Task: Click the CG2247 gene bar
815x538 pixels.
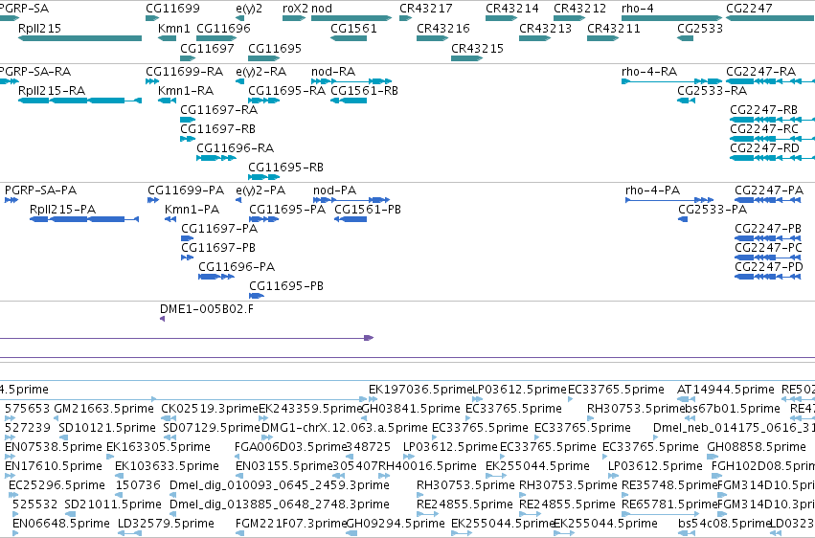Action: tap(770, 18)
